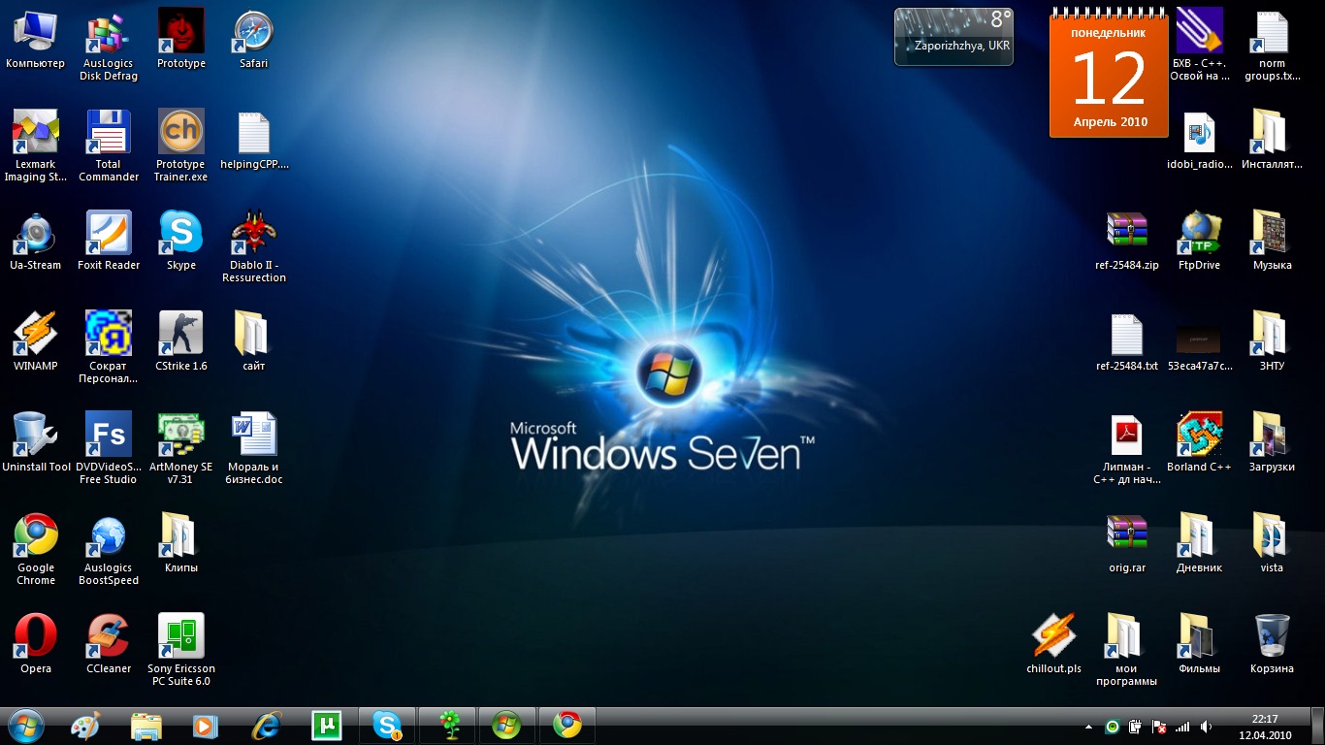Open the Windows Start menu

25,726
